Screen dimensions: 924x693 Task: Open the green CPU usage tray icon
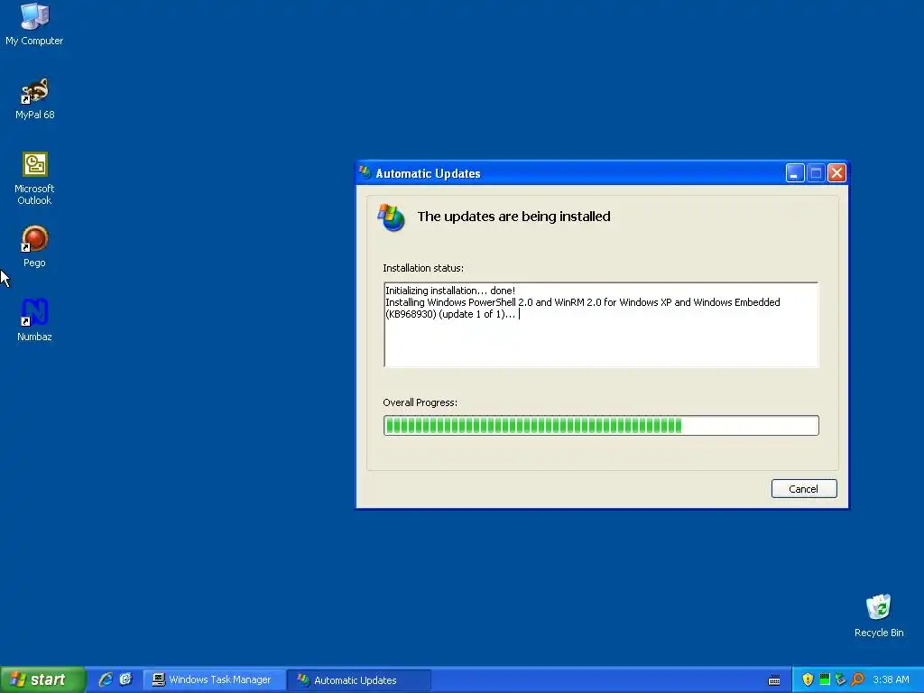click(825, 679)
